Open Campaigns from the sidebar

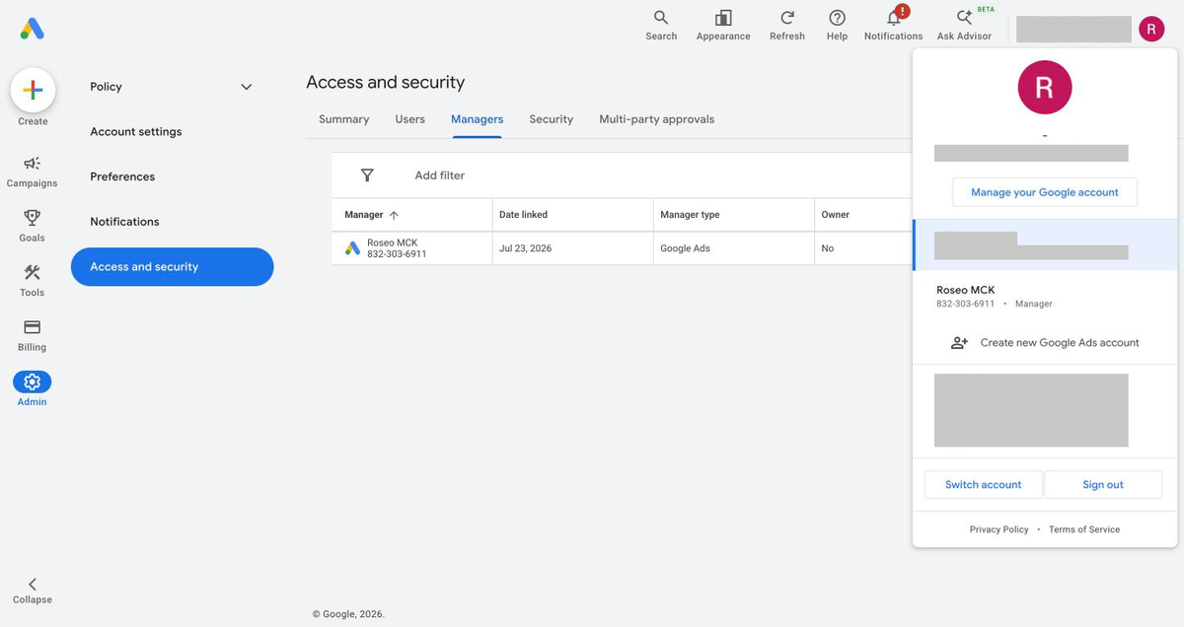pos(32,171)
